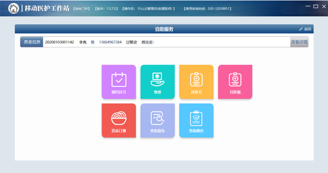The height and width of the screenshot is (173, 328).
Task: Select the orange 开处方 prescription tile
Action: click(x=196, y=82)
